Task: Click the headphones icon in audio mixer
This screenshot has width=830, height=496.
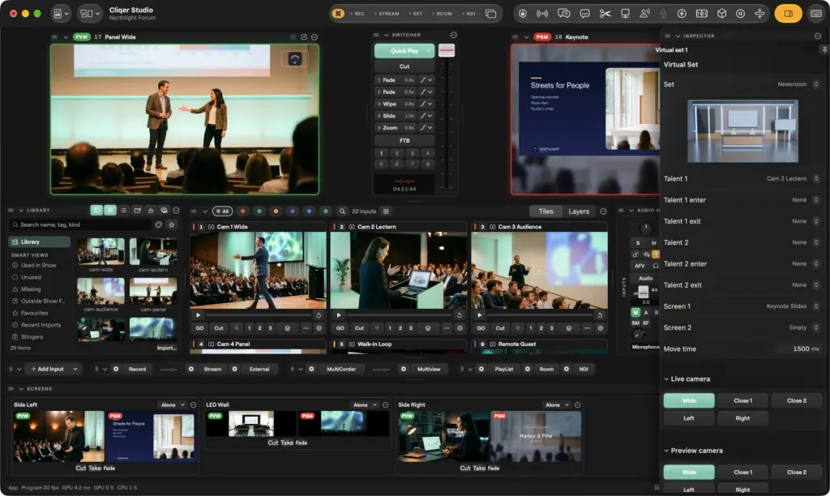Action: [x=655, y=266]
